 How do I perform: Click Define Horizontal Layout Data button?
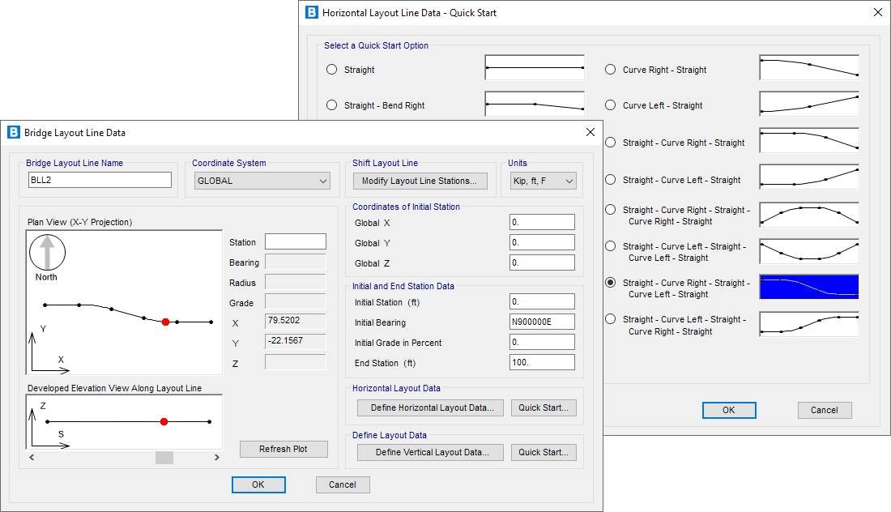click(x=430, y=407)
